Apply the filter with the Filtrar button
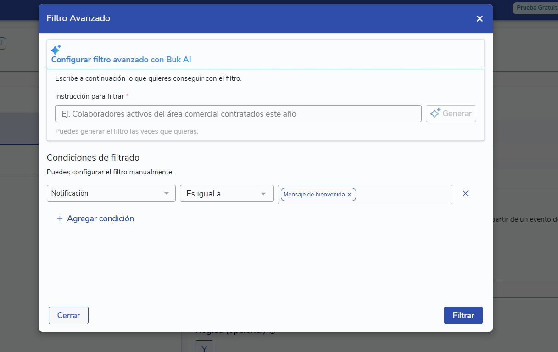 tap(463, 315)
